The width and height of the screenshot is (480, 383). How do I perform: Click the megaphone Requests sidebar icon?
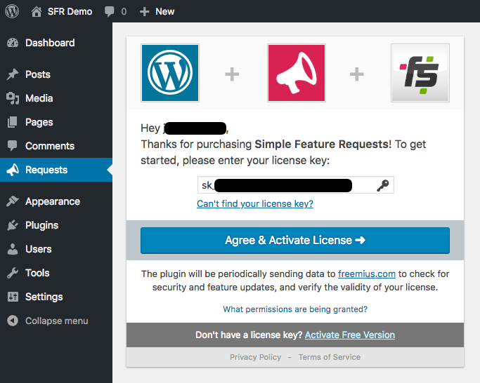coord(13,170)
